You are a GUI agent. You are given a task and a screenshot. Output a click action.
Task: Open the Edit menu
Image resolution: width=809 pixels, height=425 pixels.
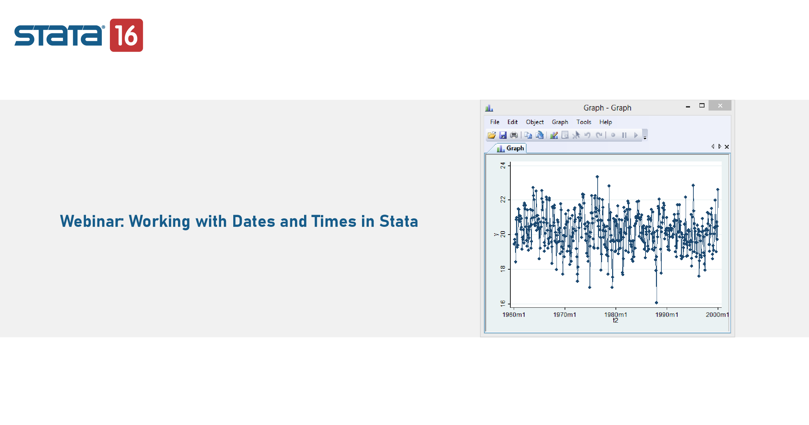click(512, 122)
